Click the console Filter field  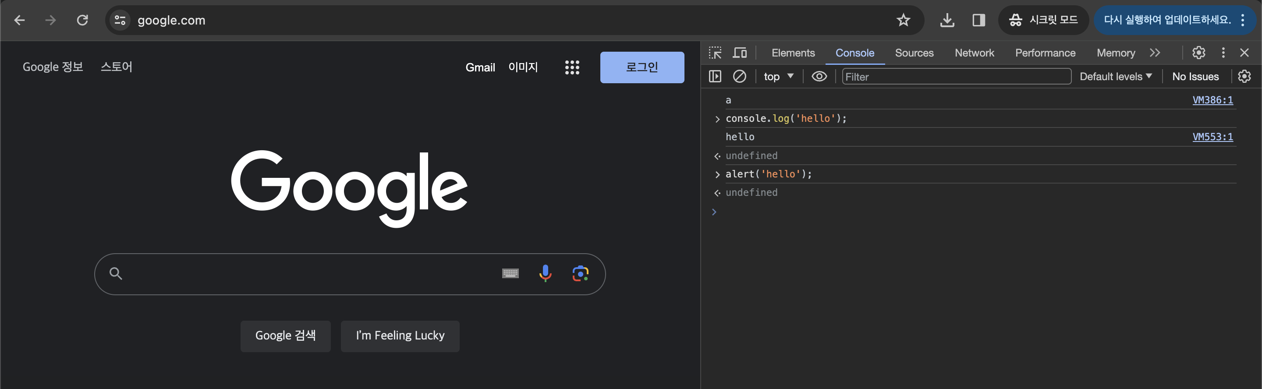click(x=956, y=76)
